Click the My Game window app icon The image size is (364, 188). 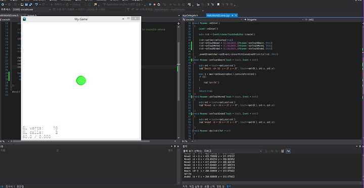tap(24, 19)
